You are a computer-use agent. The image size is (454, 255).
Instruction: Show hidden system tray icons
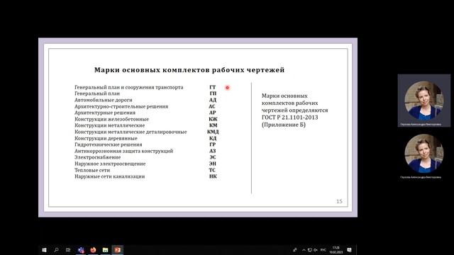(304, 250)
